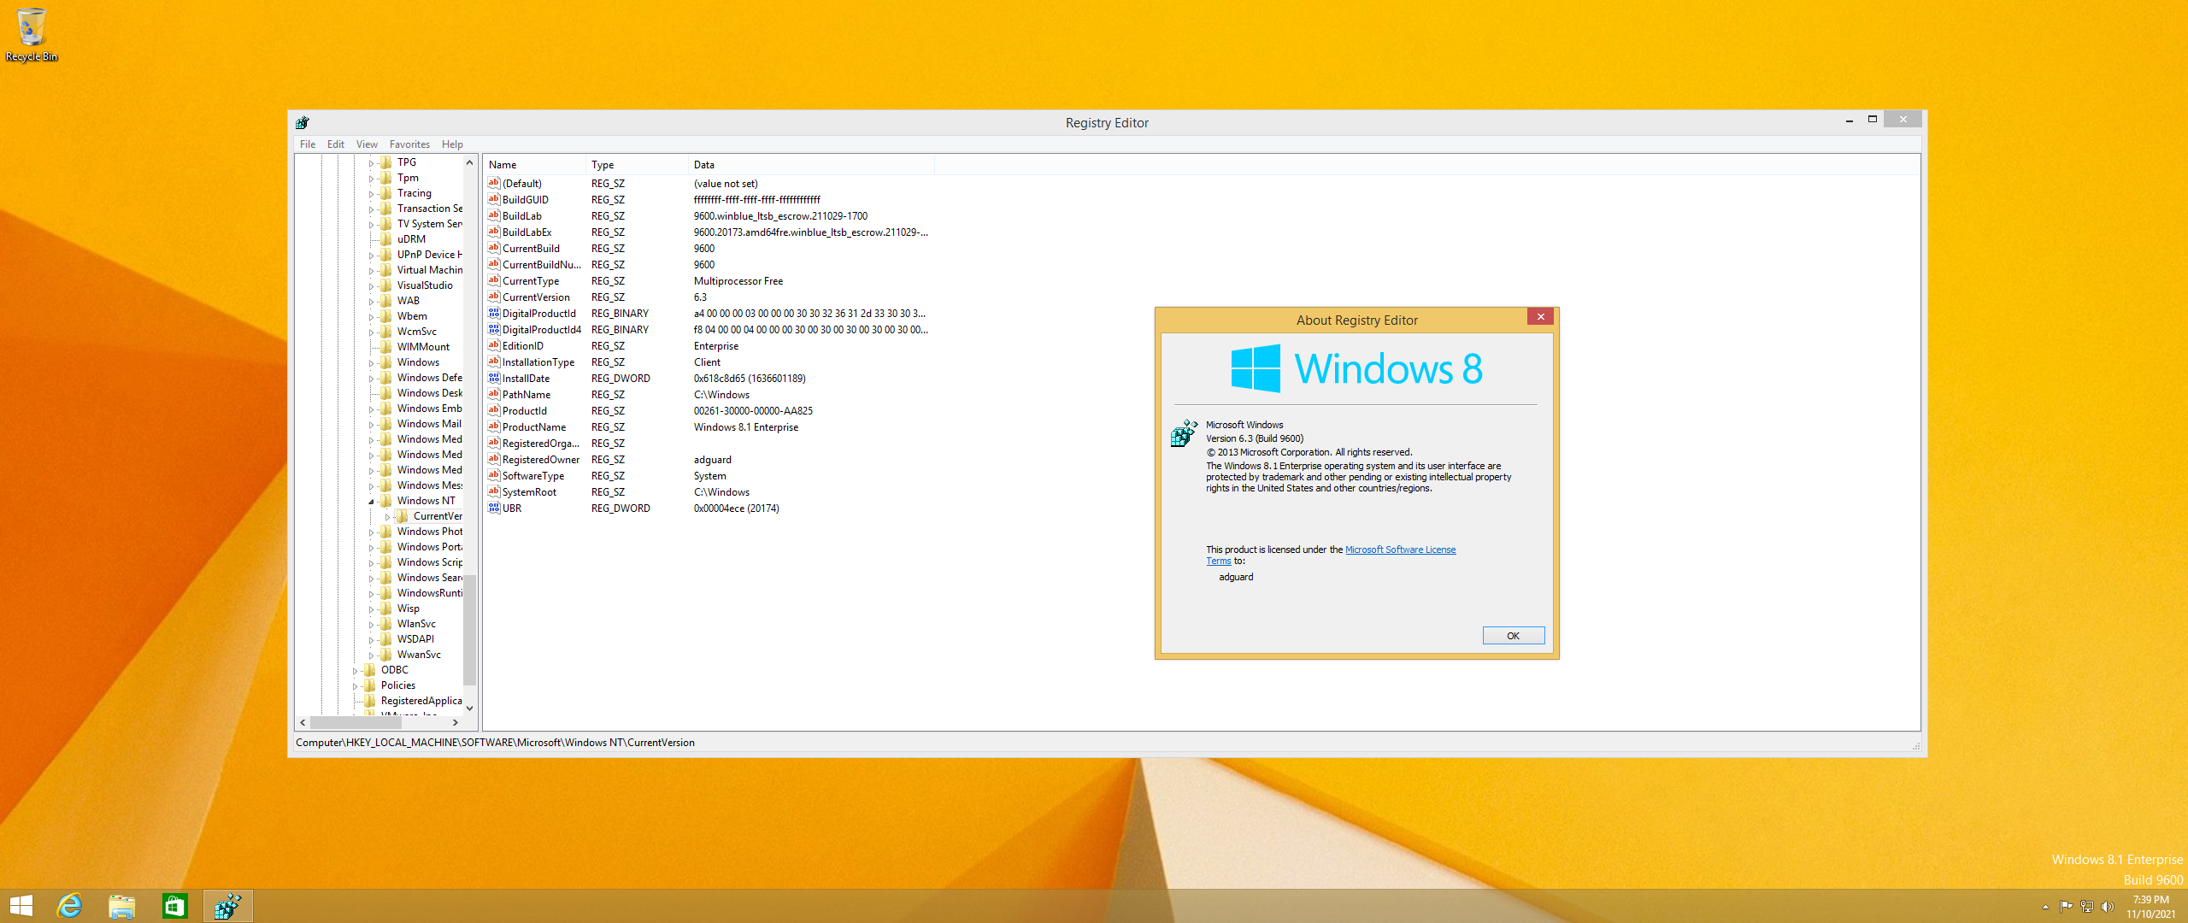Select the WwanSvc tree item
The image size is (2188, 923).
click(419, 655)
